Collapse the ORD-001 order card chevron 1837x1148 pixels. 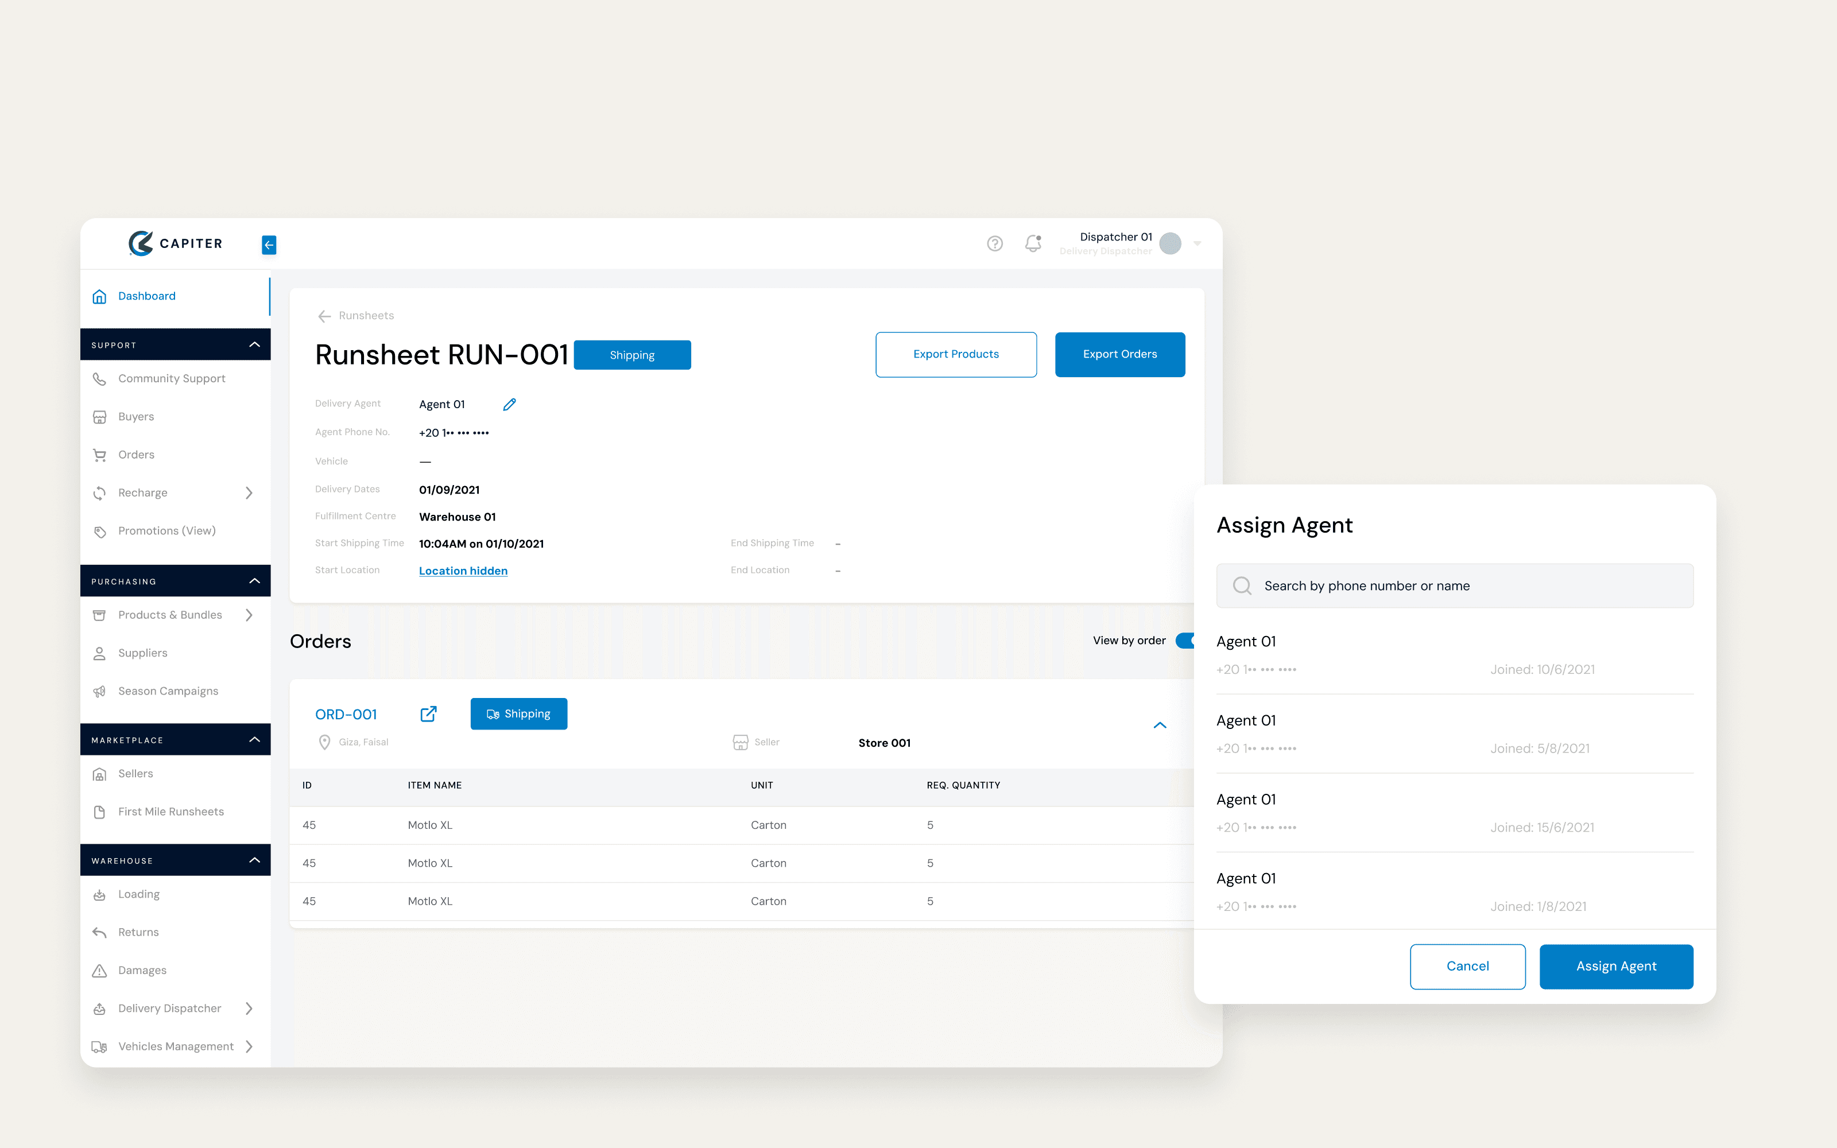[1160, 725]
